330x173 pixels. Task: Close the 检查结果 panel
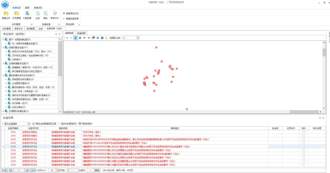[323, 118]
